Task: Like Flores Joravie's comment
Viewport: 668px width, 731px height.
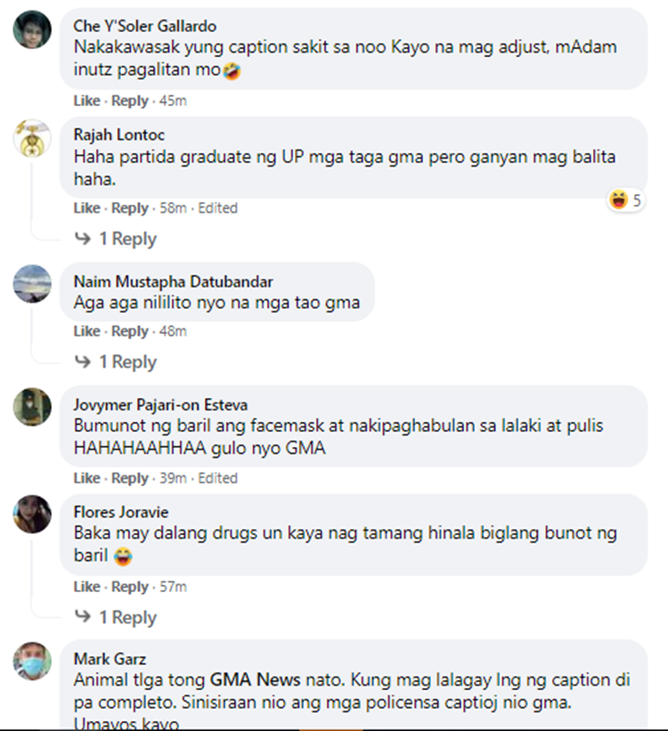Action: [86, 587]
